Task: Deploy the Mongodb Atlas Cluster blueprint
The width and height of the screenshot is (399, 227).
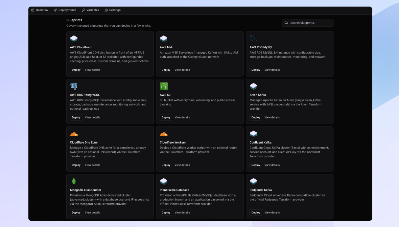Action: (x=76, y=213)
